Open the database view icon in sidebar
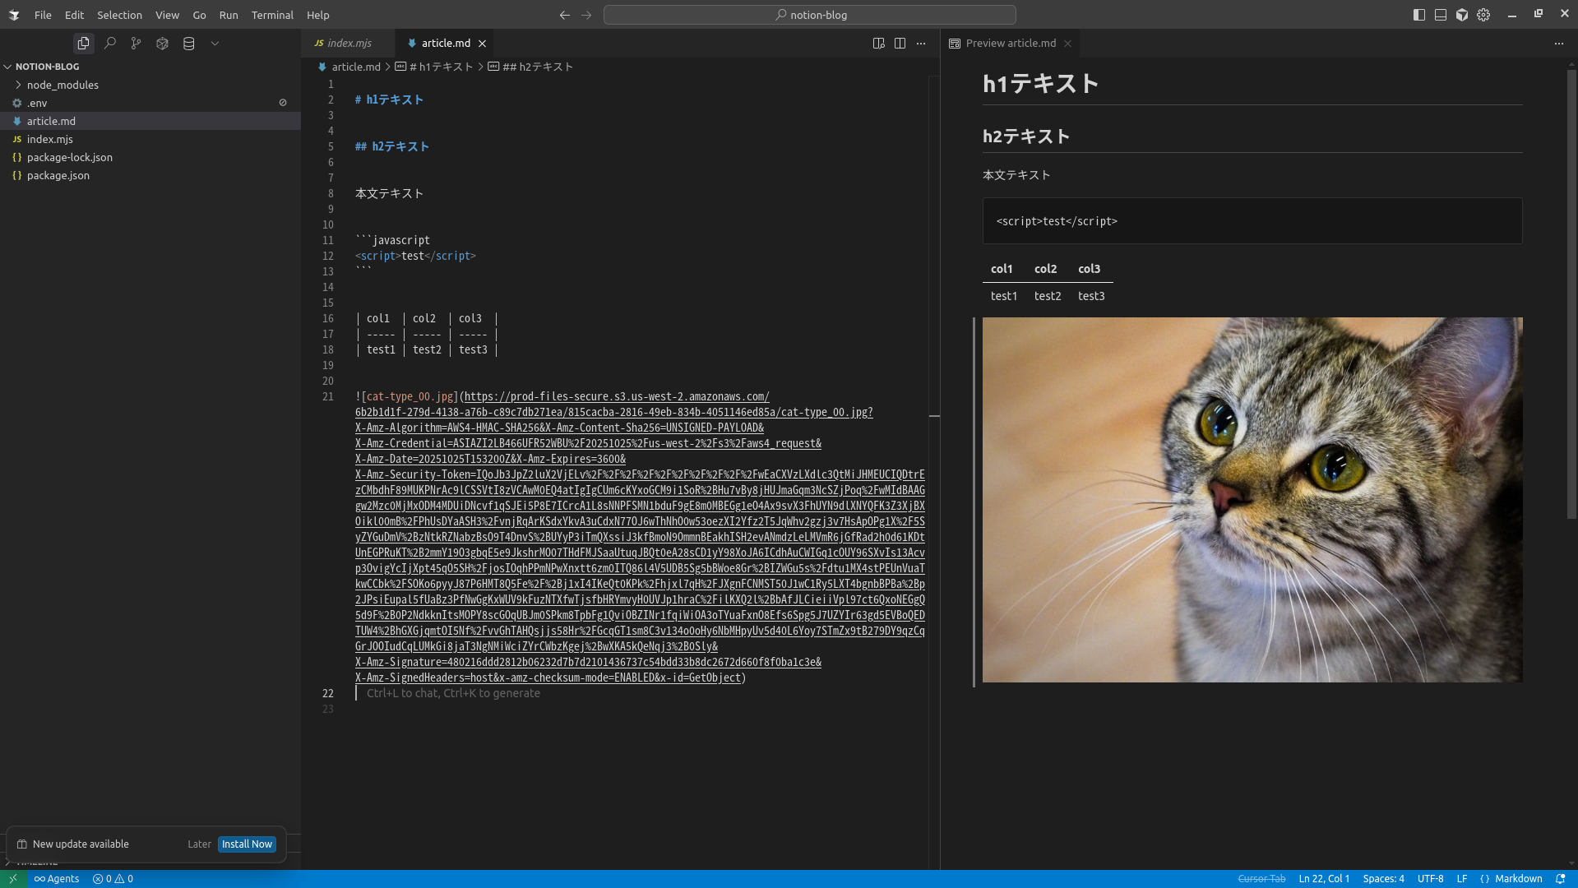 pos(188,44)
